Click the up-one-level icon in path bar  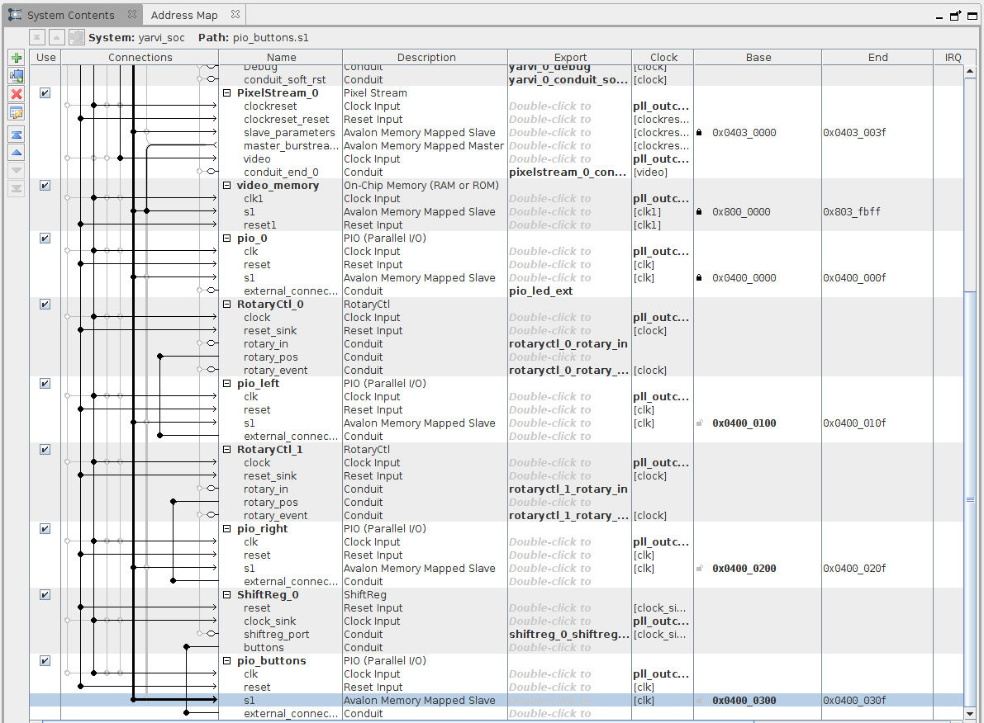click(56, 38)
